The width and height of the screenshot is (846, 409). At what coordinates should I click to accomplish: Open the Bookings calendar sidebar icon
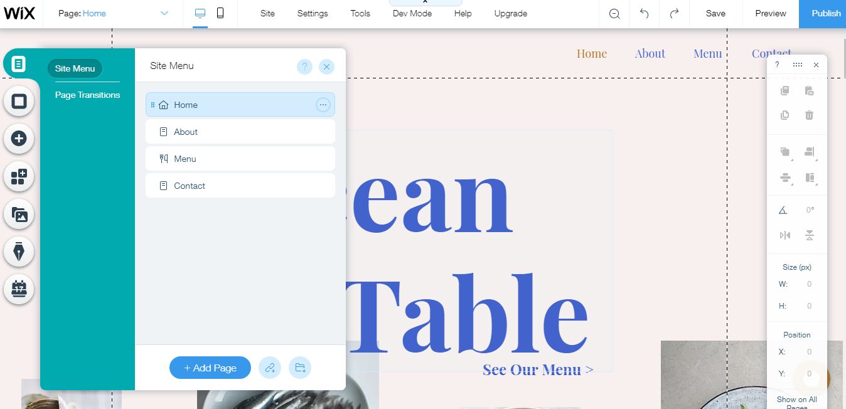19,290
